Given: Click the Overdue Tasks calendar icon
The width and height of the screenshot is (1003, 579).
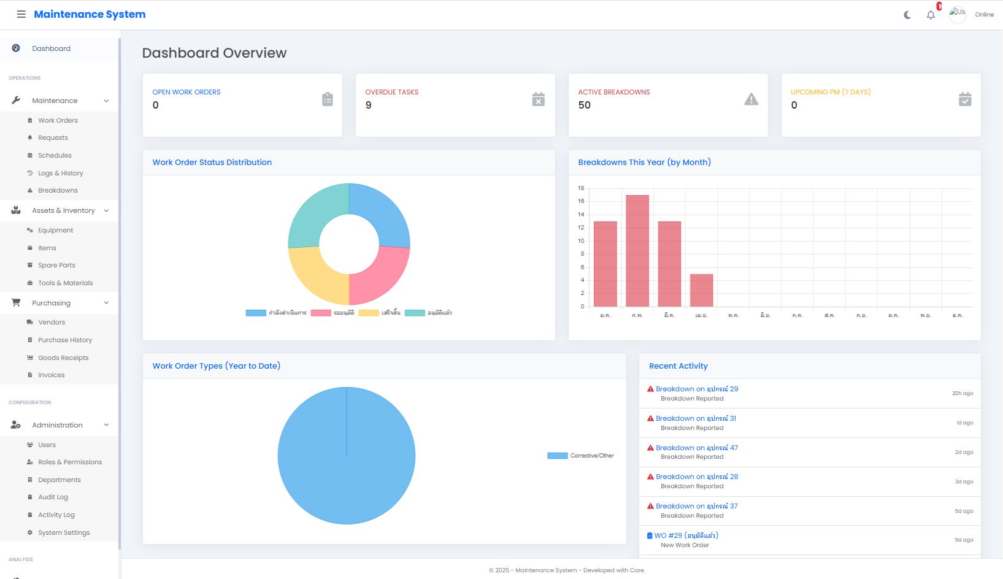Looking at the screenshot, I should (x=538, y=99).
